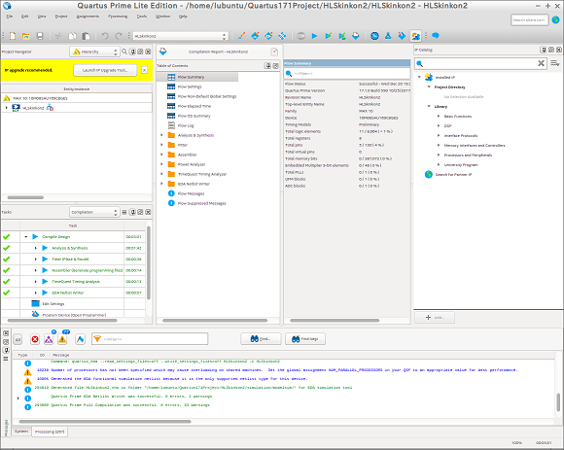Undo the last action
The width and height of the screenshot is (564, 450).
105,36
